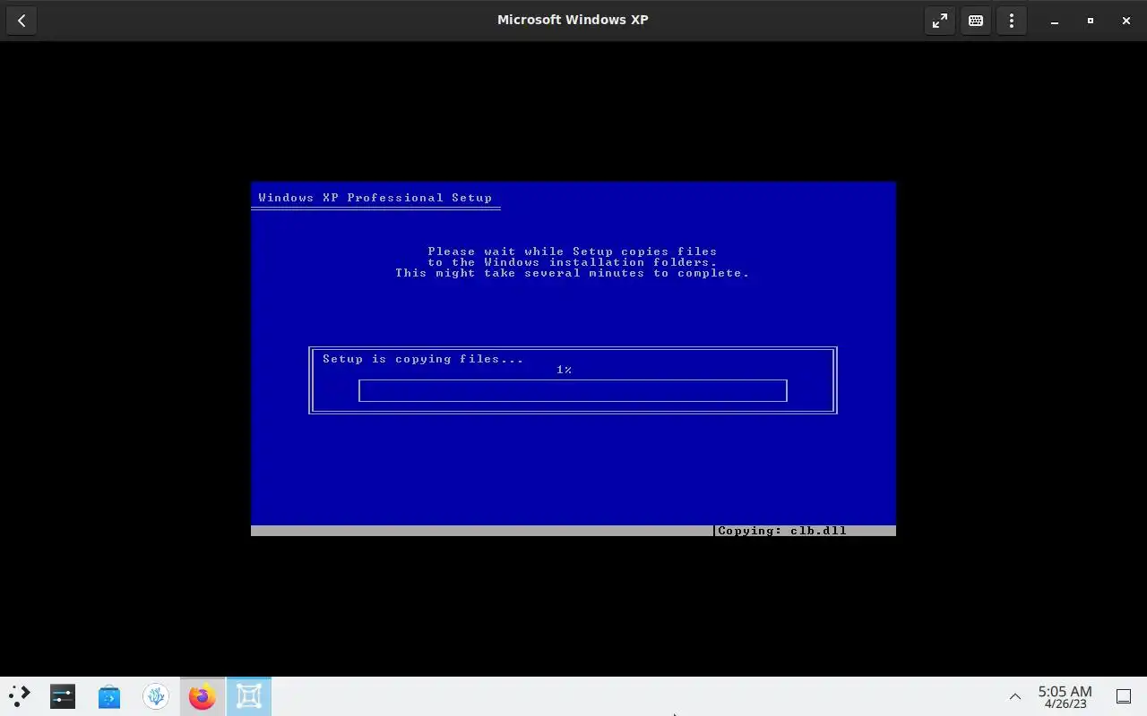This screenshot has height=716, width=1147.
Task: Click the 'Microsoft Windows XP' window title
Action: tap(573, 20)
